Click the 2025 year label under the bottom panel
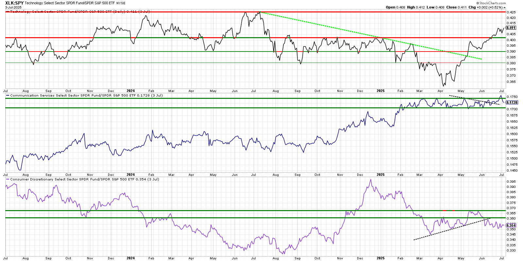 pyautogui.click(x=381, y=258)
